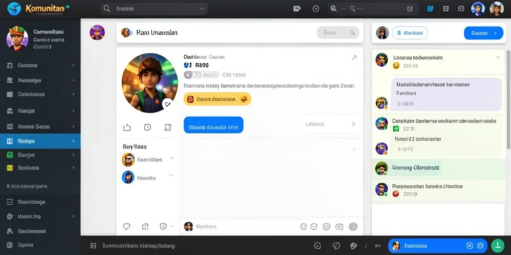
Task: Click the share icon beside the heart icon
Action: [x=145, y=226]
